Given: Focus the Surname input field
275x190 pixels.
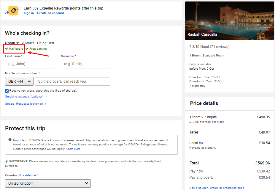Looking at the screenshot, I should [x=86, y=64].
